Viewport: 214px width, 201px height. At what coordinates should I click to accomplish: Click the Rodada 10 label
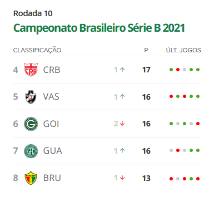[33, 13]
